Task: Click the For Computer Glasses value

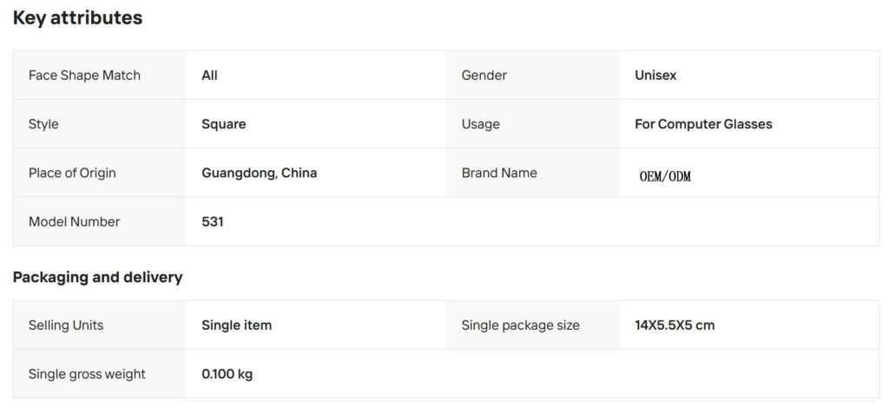Action: pyautogui.click(x=703, y=124)
